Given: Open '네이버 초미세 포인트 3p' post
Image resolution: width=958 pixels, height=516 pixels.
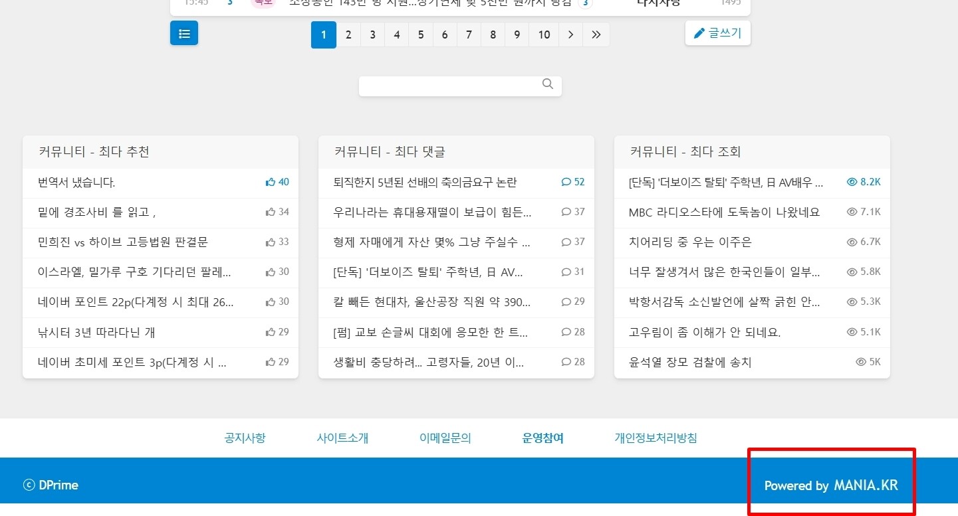Looking at the screenshot, I should point(132,362).
